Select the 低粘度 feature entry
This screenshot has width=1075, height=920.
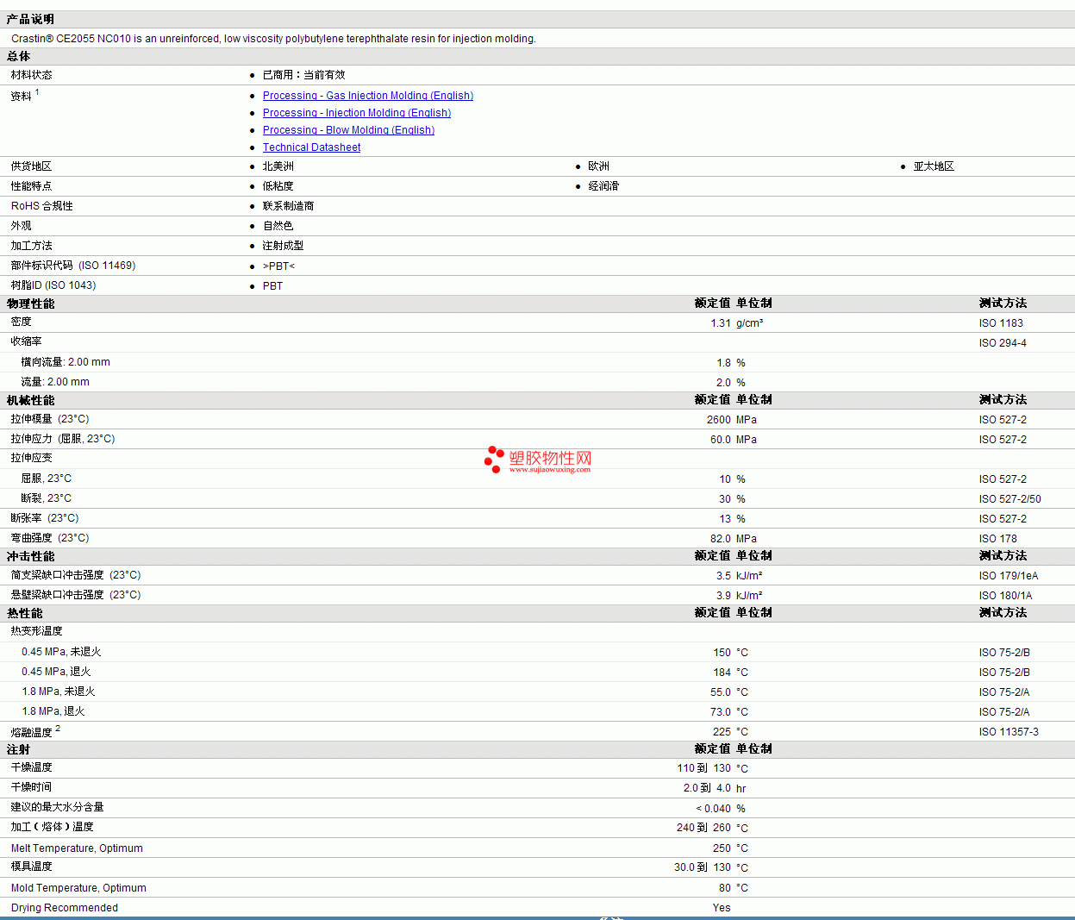pos(278,186)
